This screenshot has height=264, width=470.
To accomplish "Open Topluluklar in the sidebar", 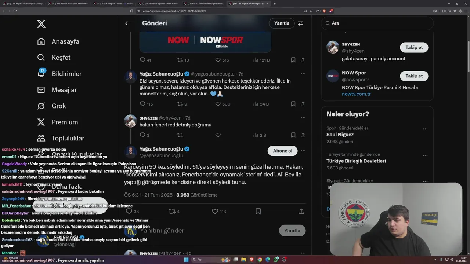I will pos(61,138).
